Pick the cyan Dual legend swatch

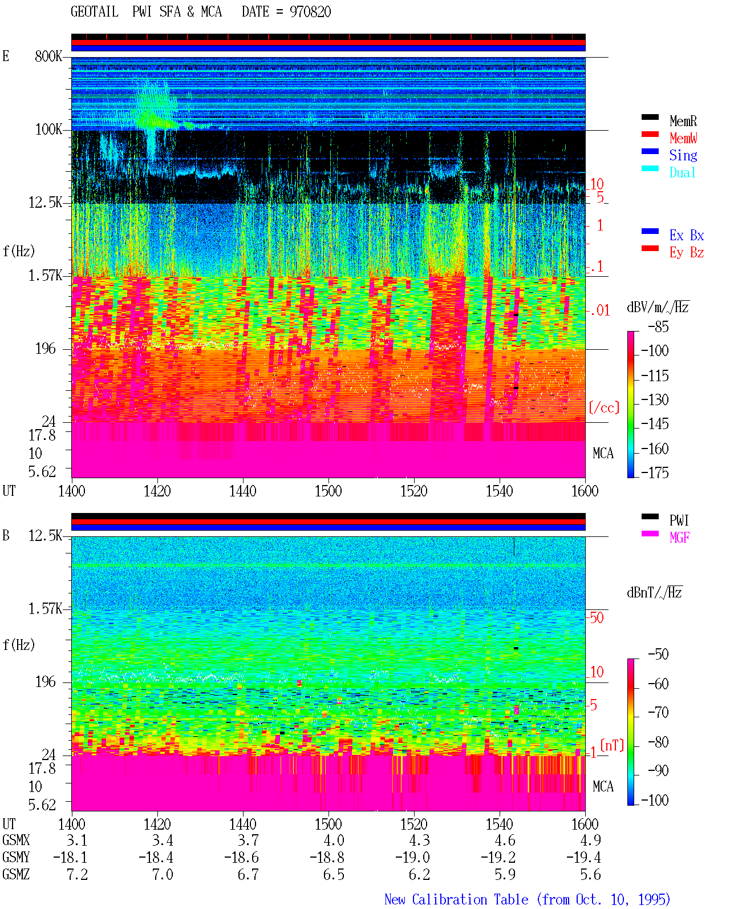650,169
